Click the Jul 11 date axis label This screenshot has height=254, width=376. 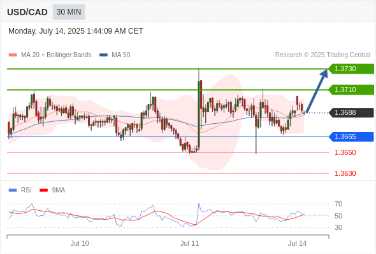190,243
